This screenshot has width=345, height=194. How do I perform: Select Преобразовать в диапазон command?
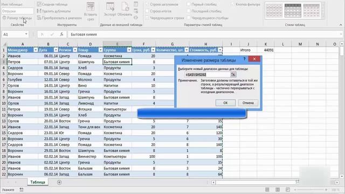point(59,18)
